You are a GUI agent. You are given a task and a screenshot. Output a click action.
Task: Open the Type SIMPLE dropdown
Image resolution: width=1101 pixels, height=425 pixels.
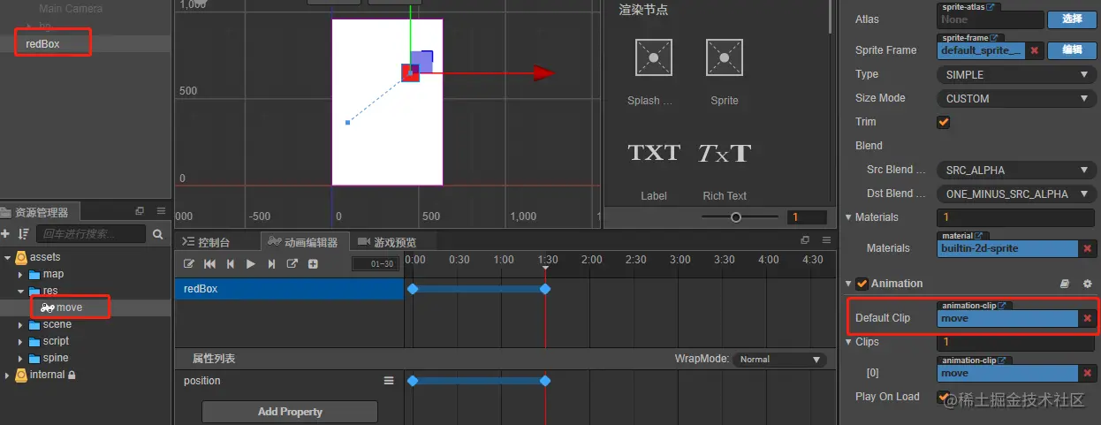click(1015, 75)
